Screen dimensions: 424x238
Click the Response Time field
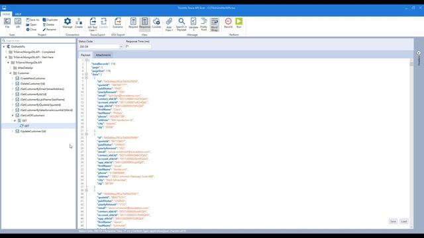[138, 46]
